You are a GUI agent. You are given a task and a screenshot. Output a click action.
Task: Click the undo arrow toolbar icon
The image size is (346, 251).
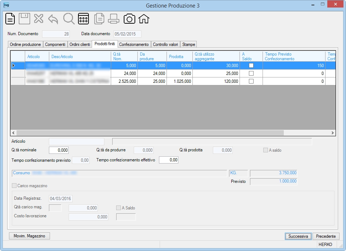[53, 19]
